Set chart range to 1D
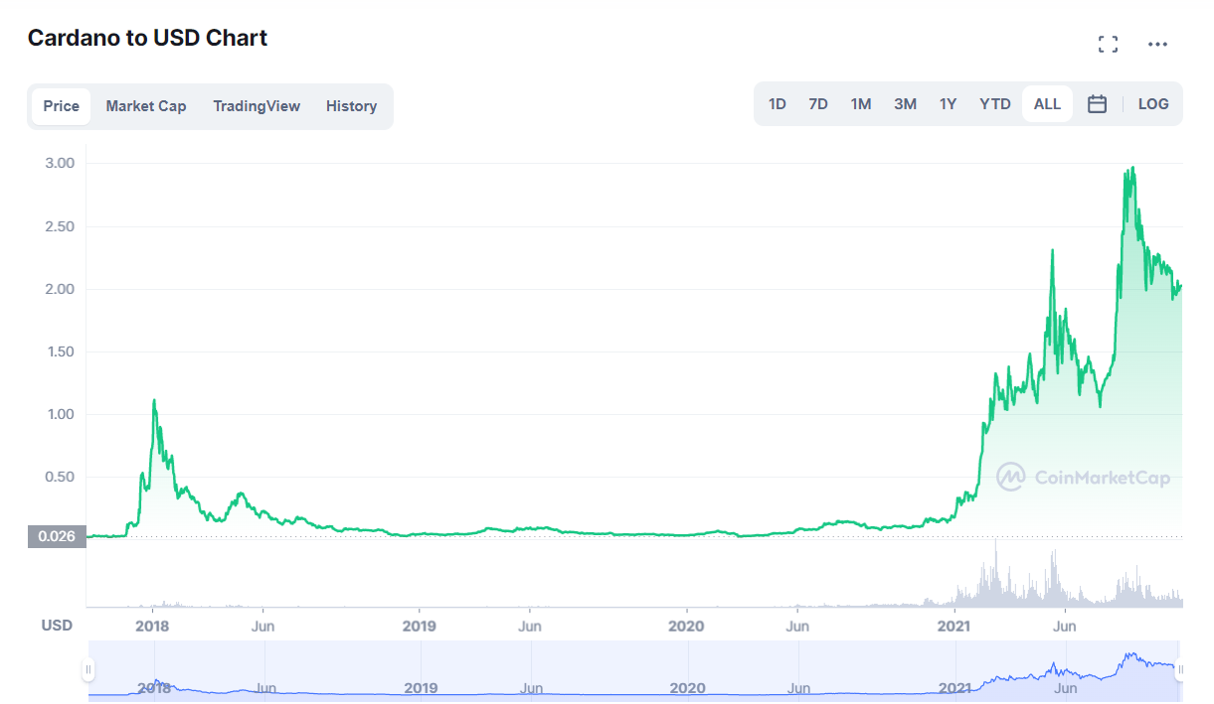 778,104
